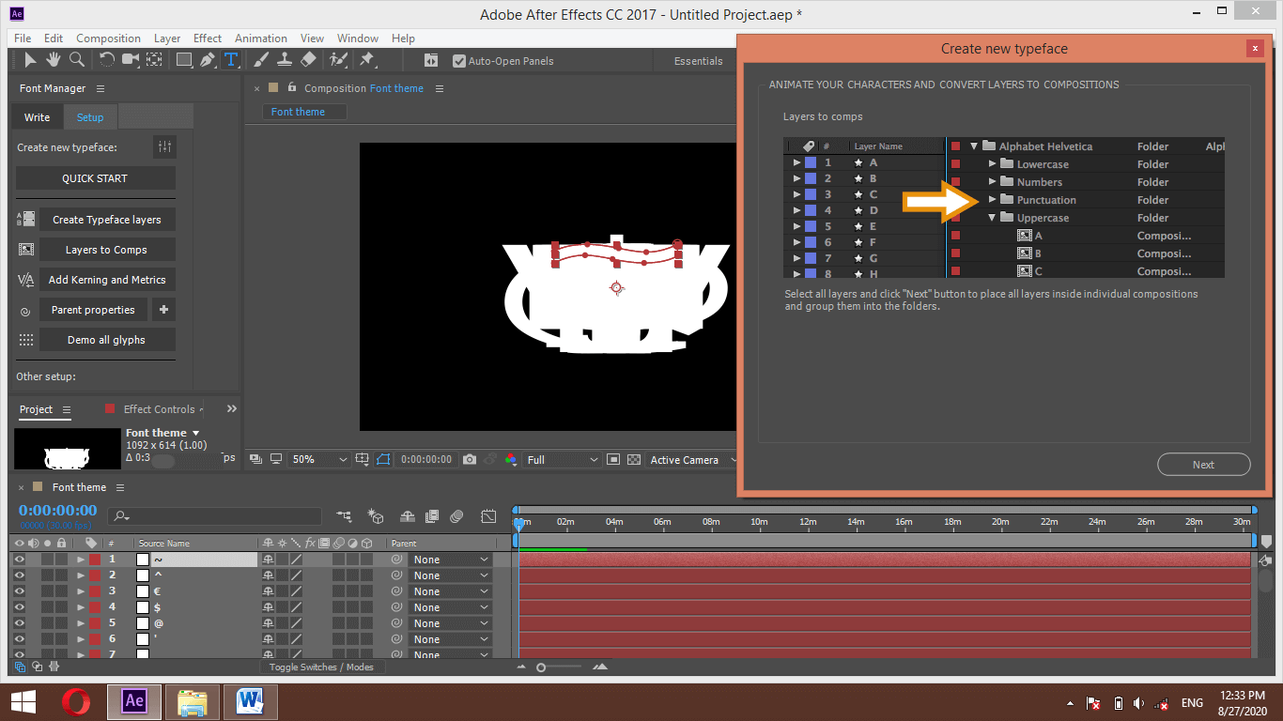Uncheck the Auto-Open Panels checkbox
Viewport: 1283px width, 721px height.
click(459, 61)
